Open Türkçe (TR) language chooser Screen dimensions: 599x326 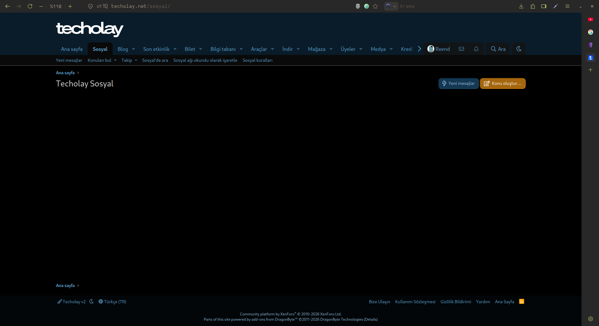coord(112,302)
